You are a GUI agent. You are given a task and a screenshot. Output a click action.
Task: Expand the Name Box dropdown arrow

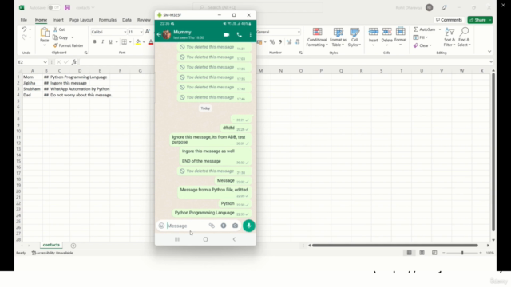[45, 62]
